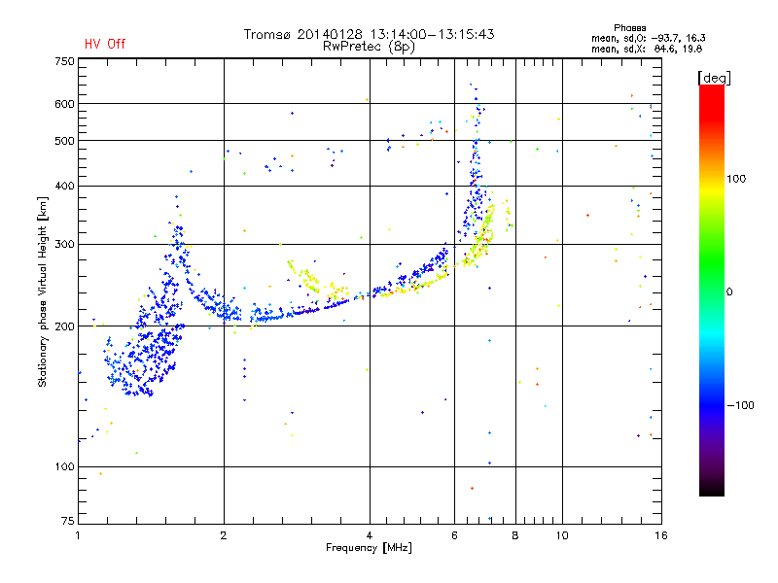Click the colorbar tick label '0'
This screenshot has width=778, height=583.
pyautogui.click(x=729, y=292)
